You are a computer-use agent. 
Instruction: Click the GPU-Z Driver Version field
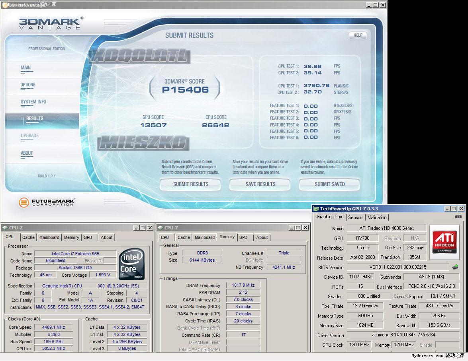(x=403, y=335)
